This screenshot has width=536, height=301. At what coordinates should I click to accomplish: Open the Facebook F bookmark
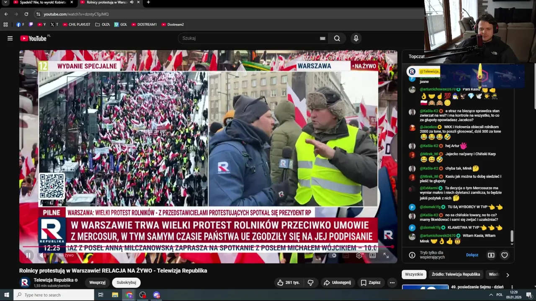(x=20, y=25)
